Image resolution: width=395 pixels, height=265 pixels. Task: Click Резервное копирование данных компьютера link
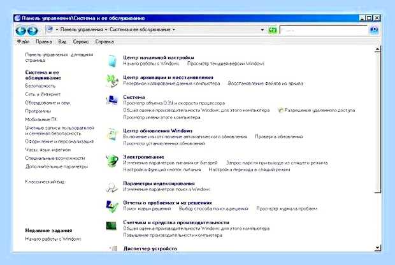pos(171,83)
